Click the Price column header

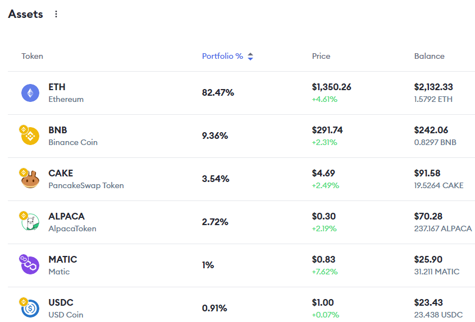(321, 56)
